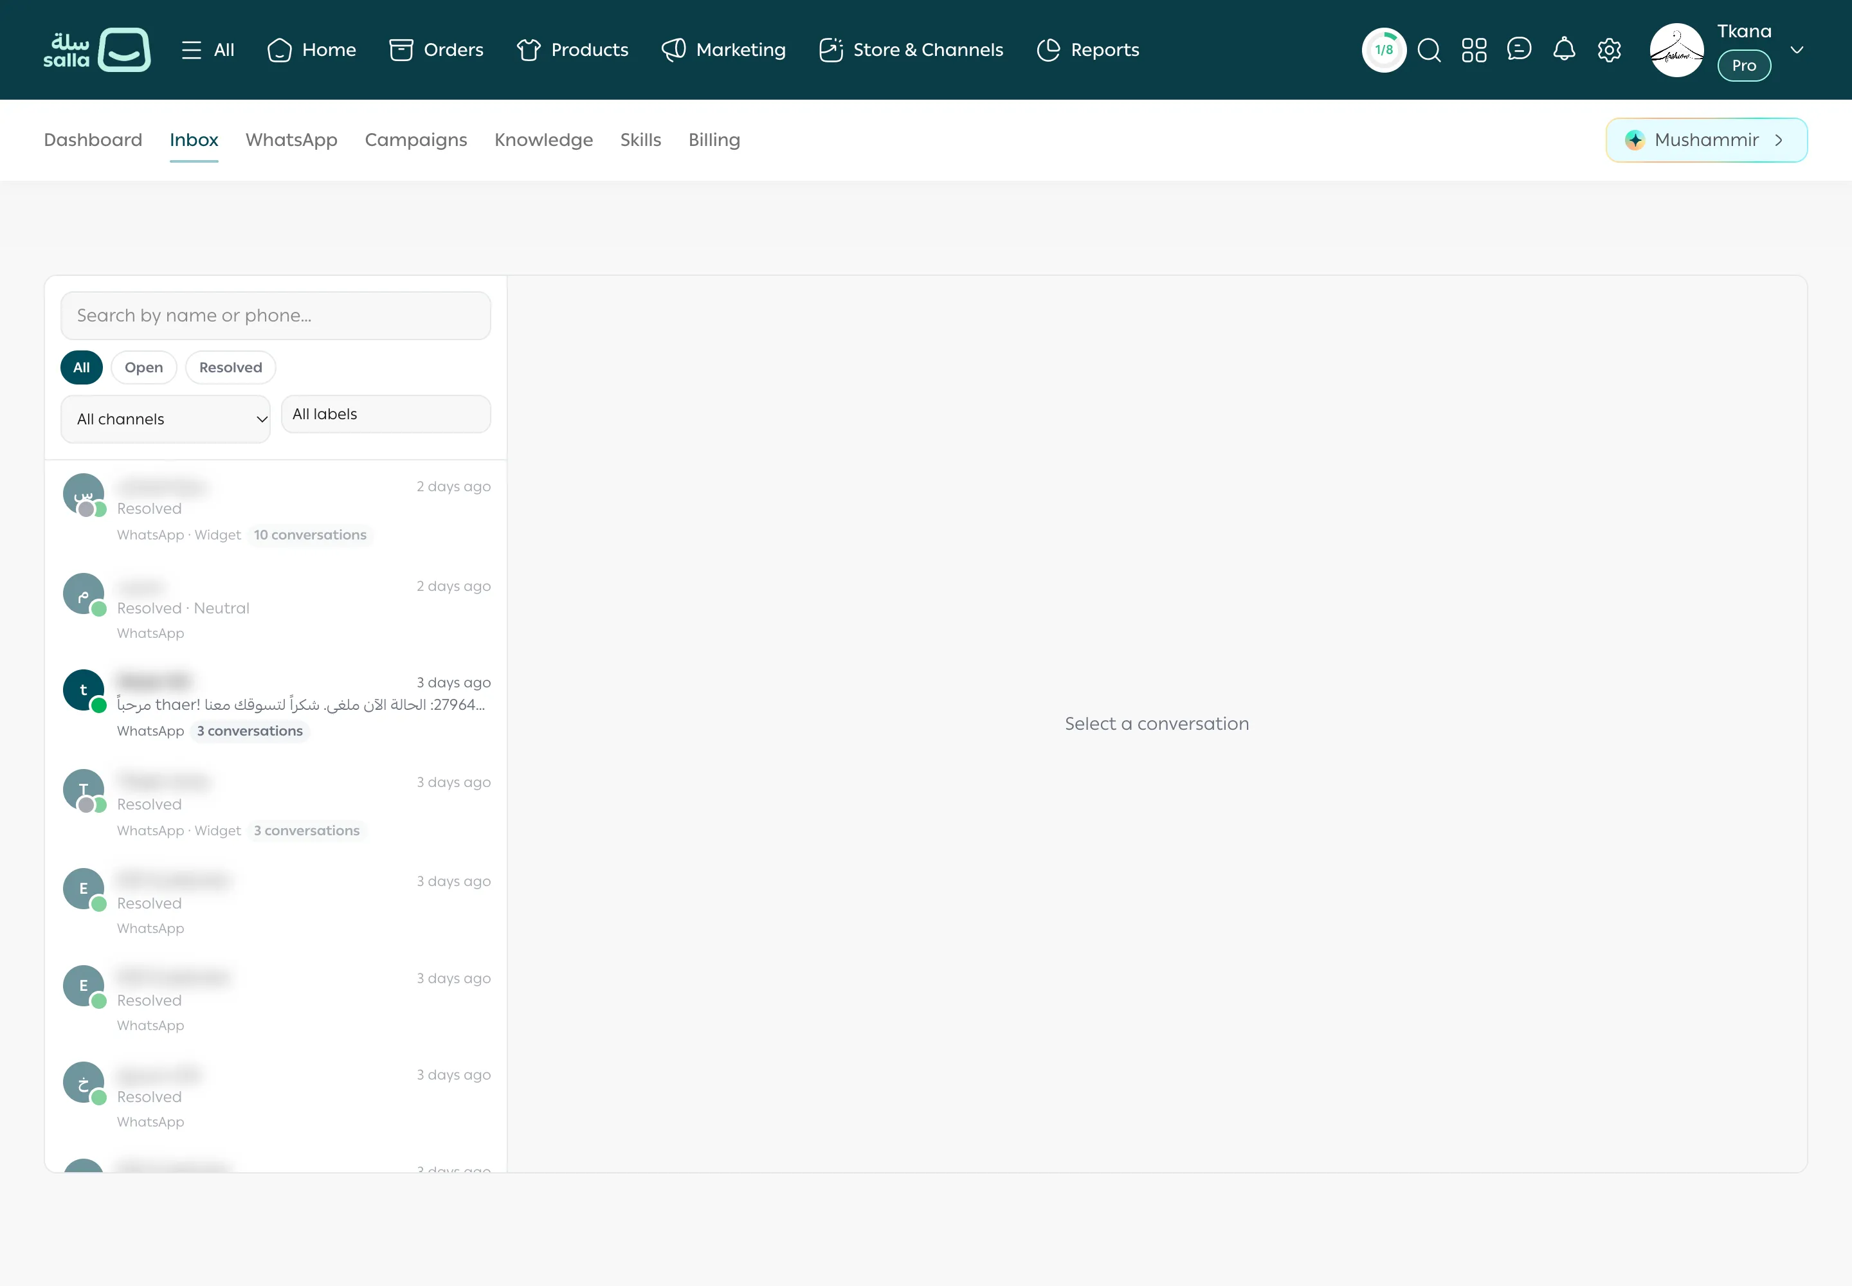Click the search magnifier icon
Screen dimensions: 1852x1286
1429,50
